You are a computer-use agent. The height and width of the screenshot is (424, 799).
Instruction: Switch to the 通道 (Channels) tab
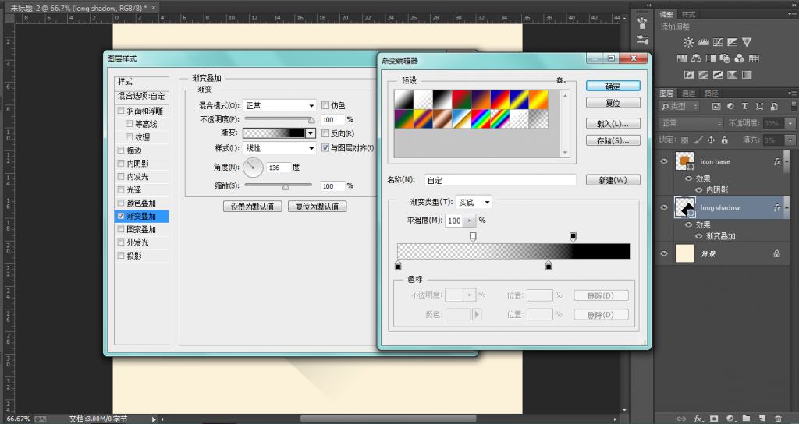tap(689, 93)
